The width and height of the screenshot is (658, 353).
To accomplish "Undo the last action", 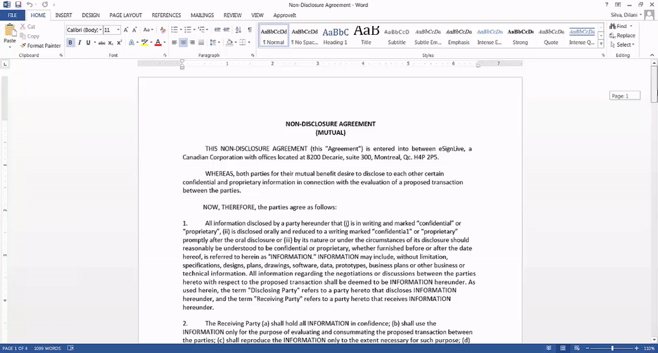I will pos(29,5).
